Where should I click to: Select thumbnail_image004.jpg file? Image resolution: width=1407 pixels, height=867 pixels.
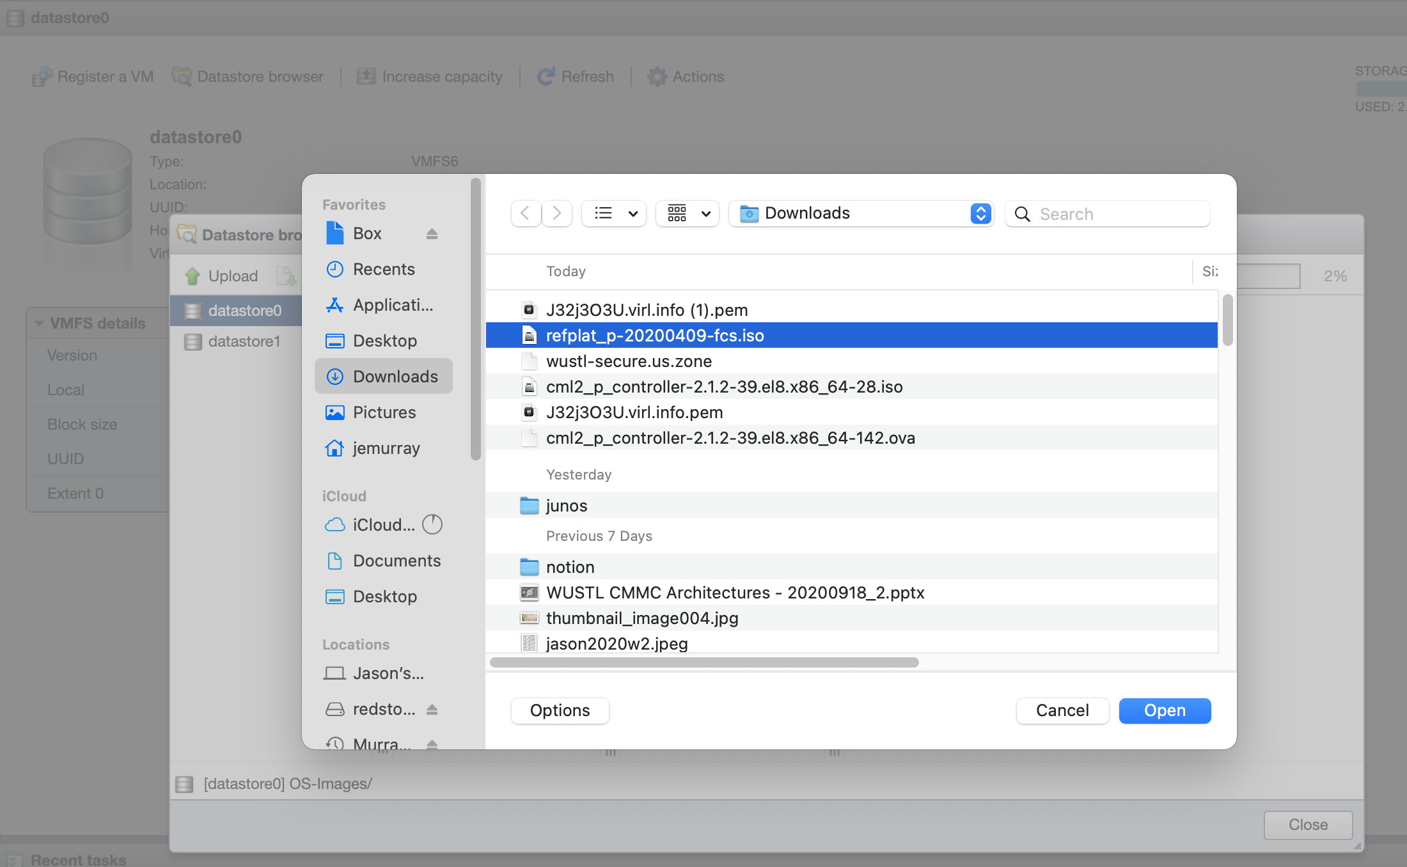tap(852, 618)
